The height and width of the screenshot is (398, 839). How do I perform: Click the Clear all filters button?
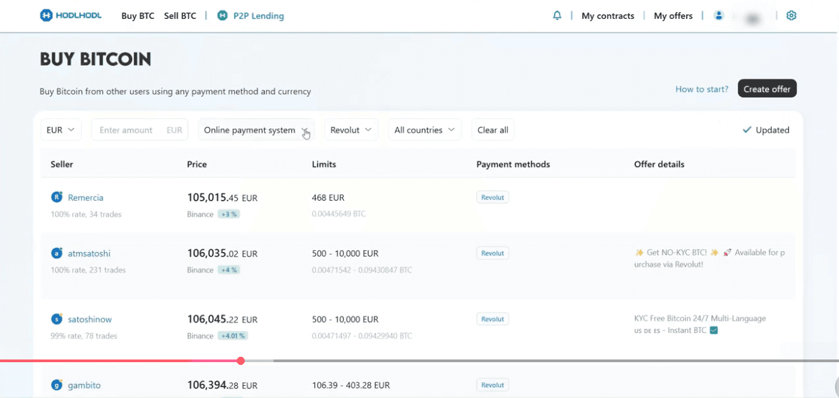tap(493, 130)
